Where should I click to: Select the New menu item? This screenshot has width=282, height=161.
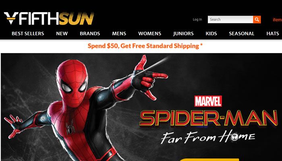coord(62,33)
